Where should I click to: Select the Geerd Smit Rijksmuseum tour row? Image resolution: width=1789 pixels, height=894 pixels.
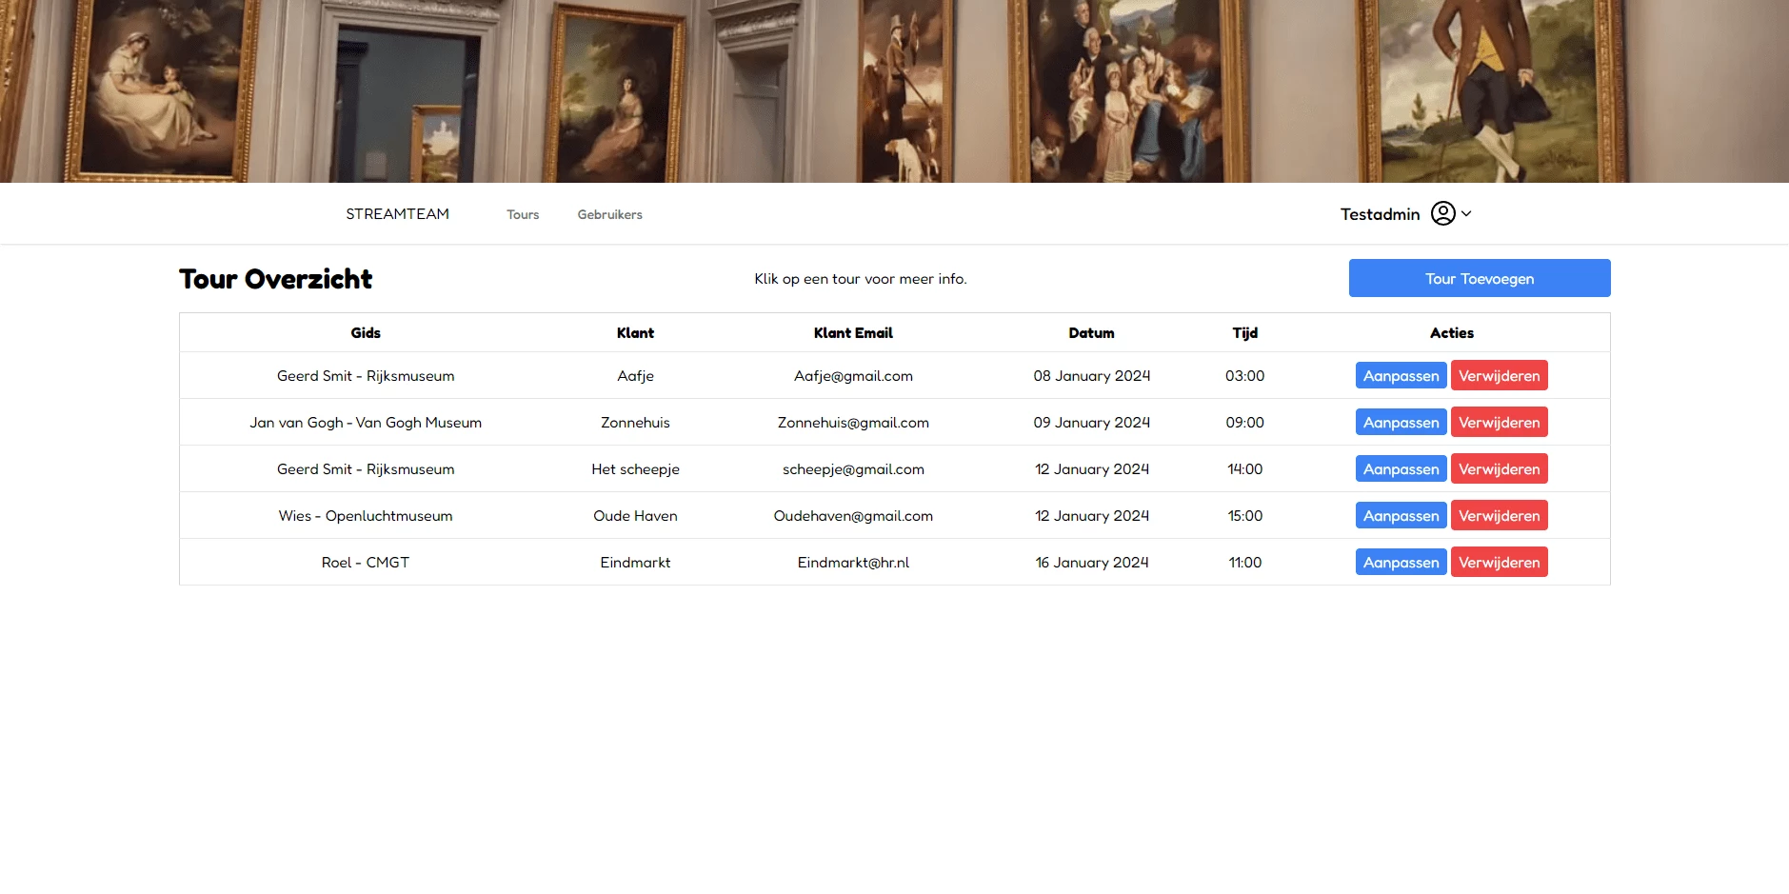pos(366,375)
